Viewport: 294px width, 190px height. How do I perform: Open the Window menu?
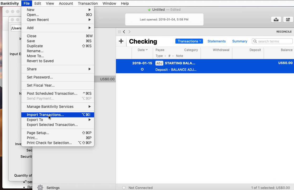[109, 3]
